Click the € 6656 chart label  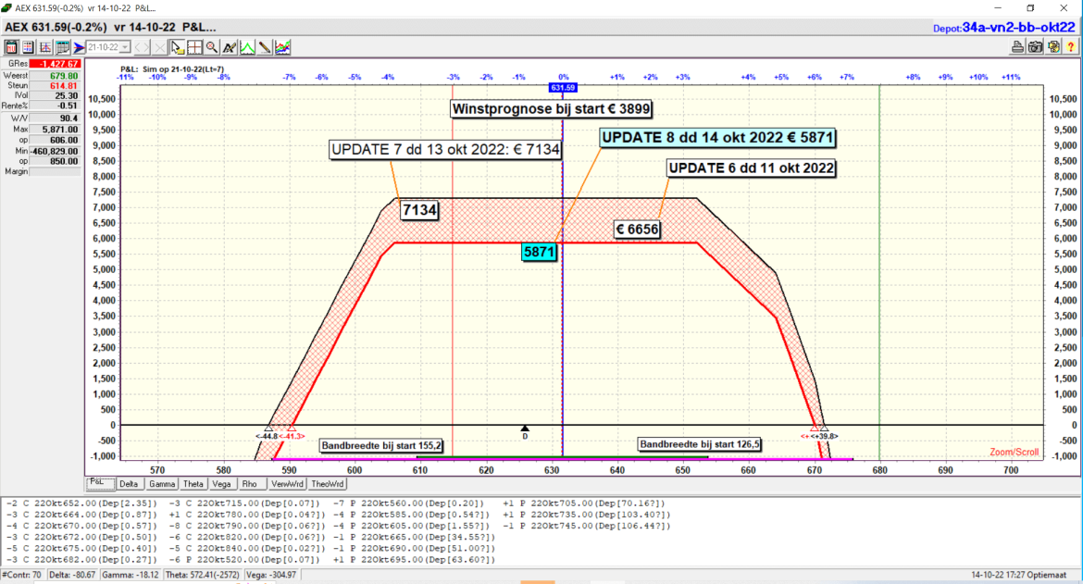tap(637, 230)
